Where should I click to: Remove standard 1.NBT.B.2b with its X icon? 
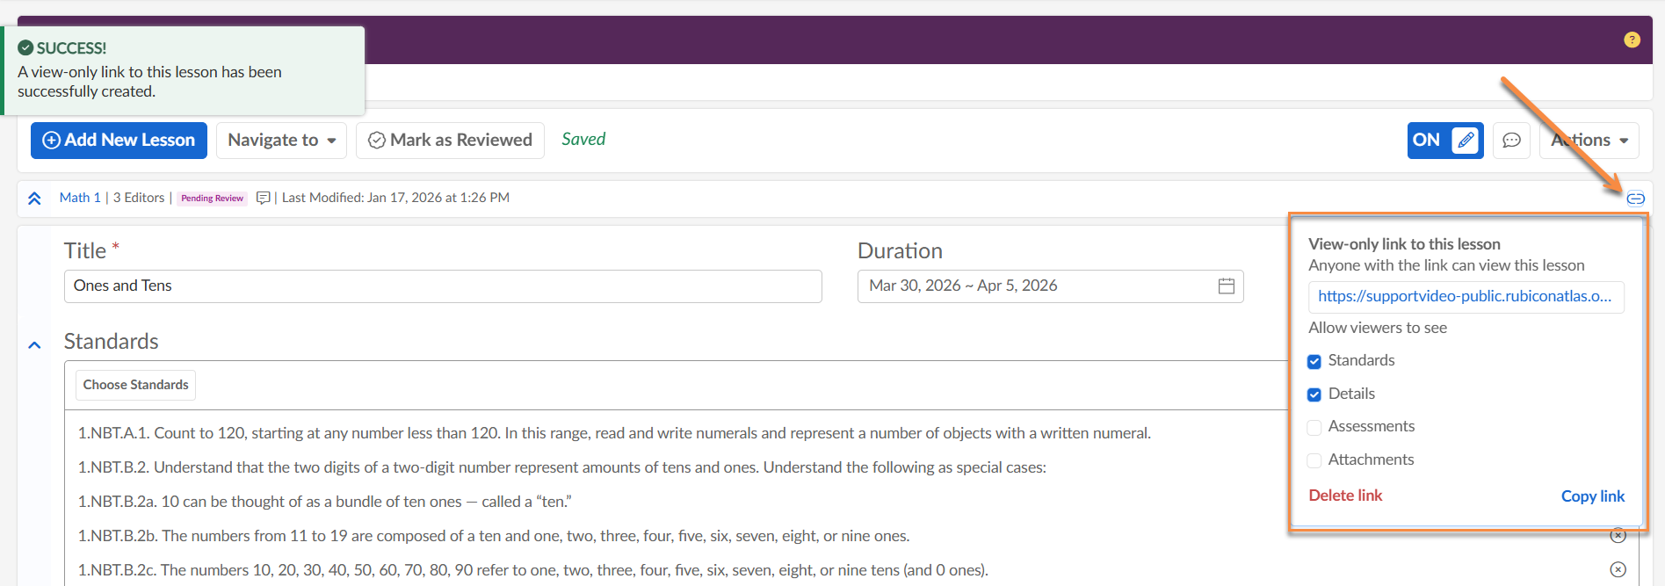coord(1618,536)
